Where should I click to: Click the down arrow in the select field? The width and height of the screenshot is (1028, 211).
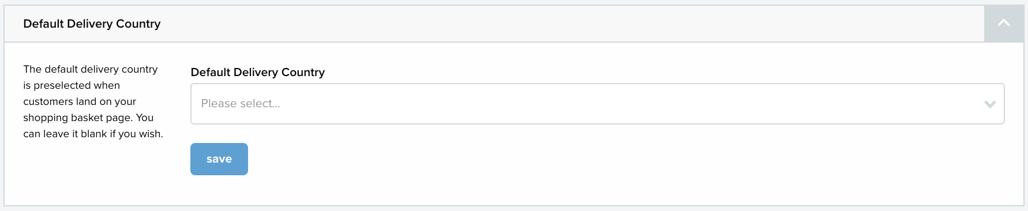tap(990, 104)
